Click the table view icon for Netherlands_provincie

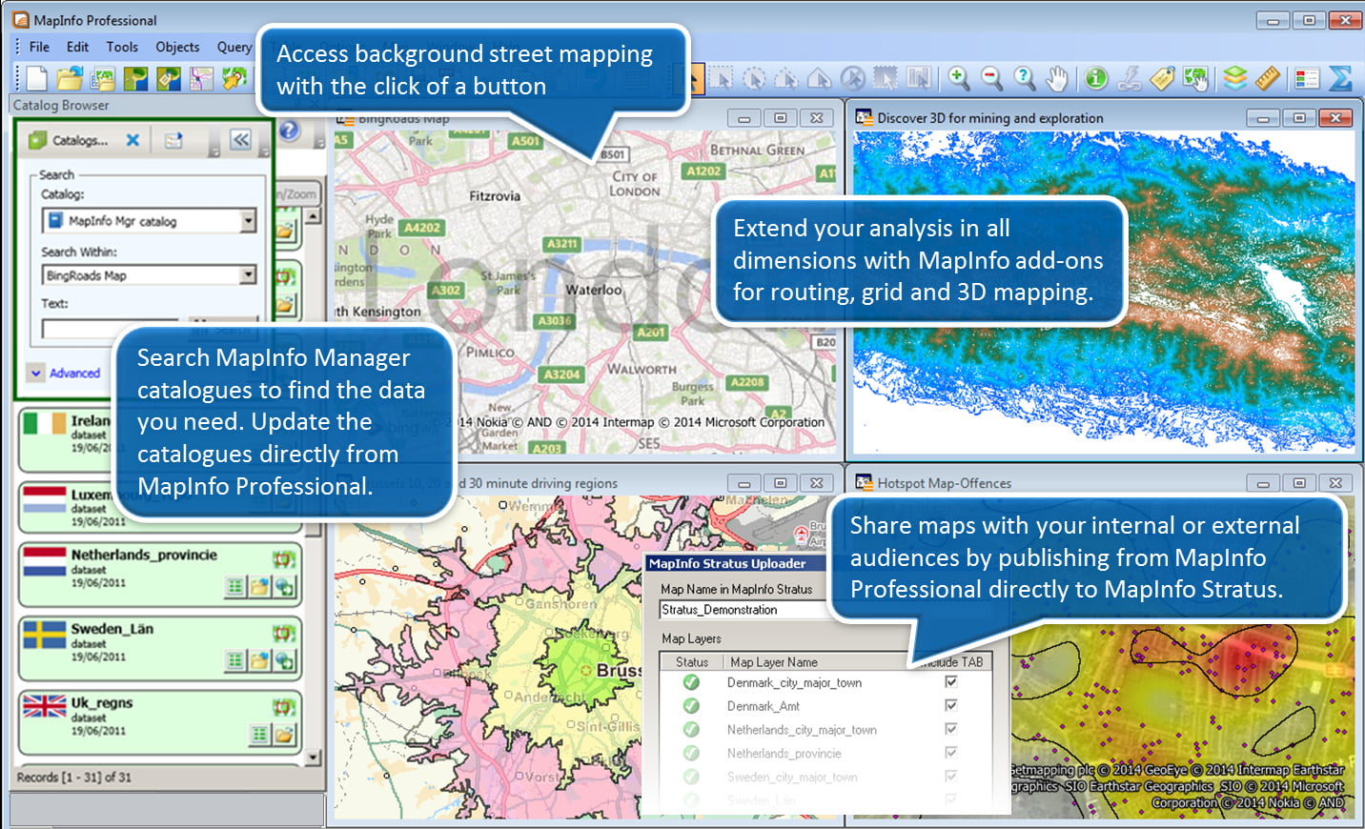[x=235, y=587]
